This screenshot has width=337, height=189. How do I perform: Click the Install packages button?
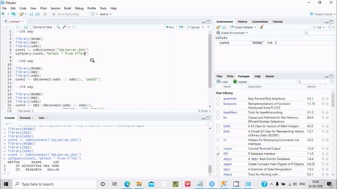223,82
